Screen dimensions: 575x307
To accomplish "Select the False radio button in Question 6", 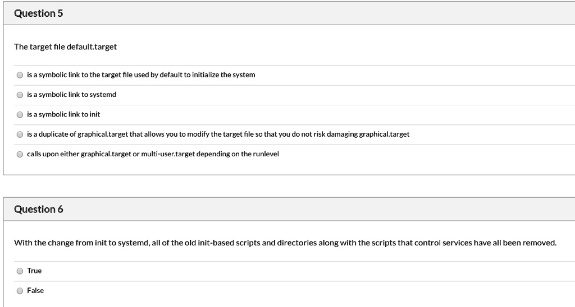I will click(20, 291).
